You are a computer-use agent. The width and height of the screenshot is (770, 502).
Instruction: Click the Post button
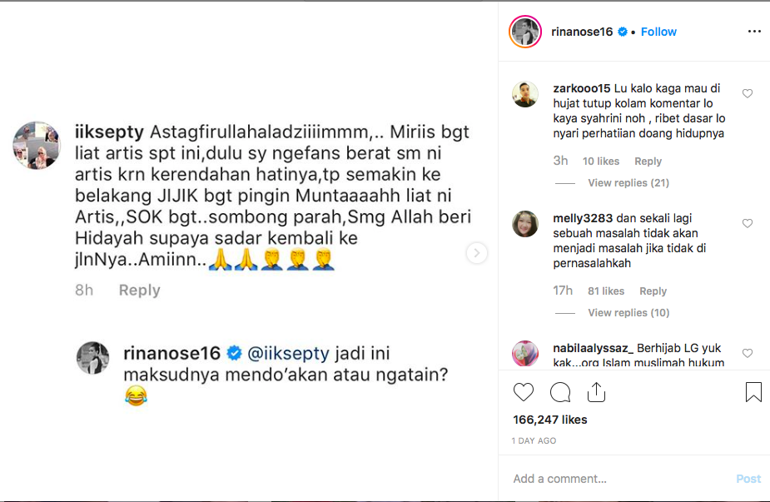[748, 479]
